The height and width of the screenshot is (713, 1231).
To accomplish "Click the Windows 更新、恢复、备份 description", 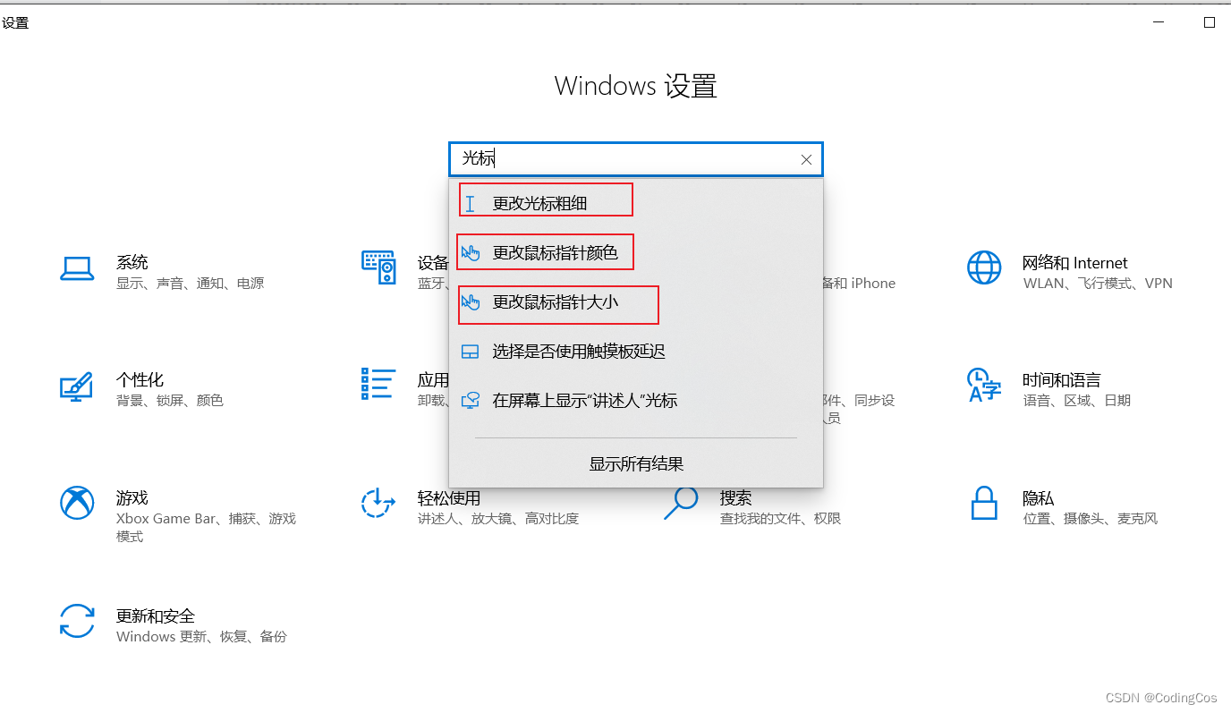I will (x=201, y=637).
